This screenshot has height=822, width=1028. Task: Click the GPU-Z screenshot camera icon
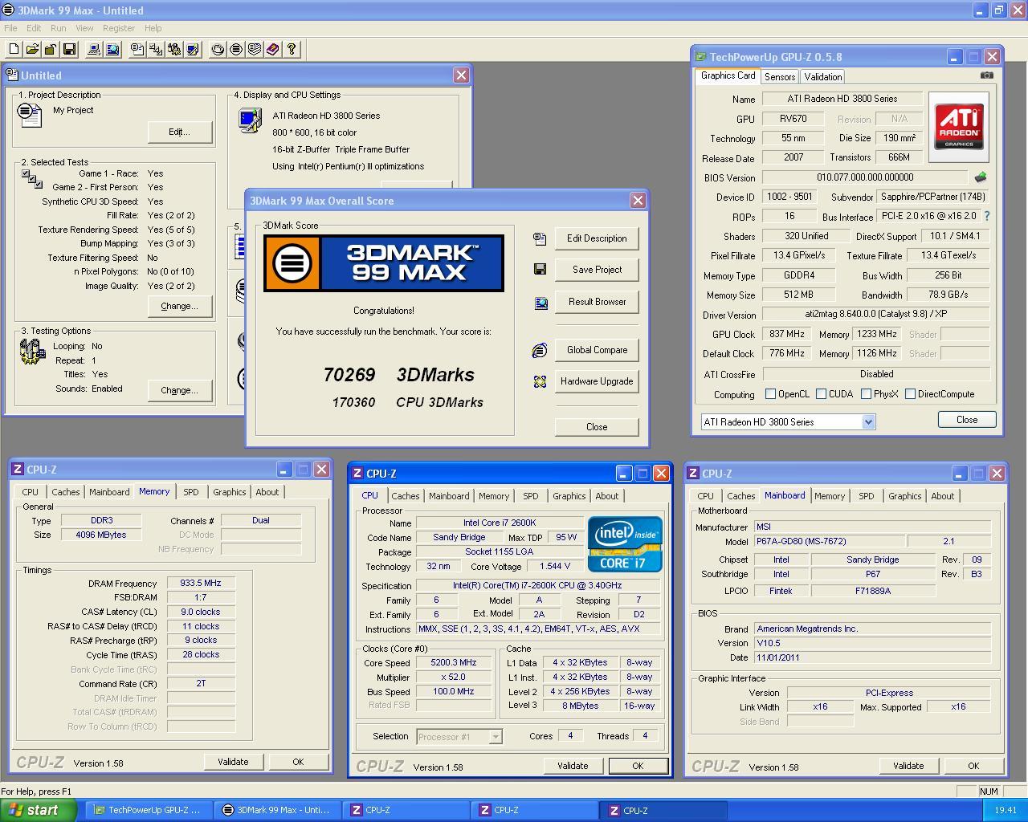click(987, 75)
